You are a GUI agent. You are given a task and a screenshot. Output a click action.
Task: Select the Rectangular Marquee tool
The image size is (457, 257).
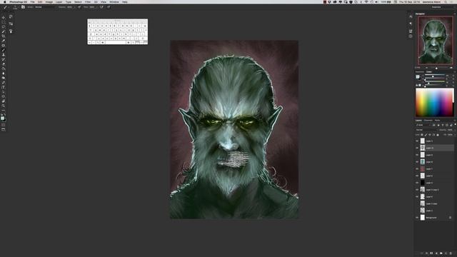pyautogui.click(x=4, y=22)
